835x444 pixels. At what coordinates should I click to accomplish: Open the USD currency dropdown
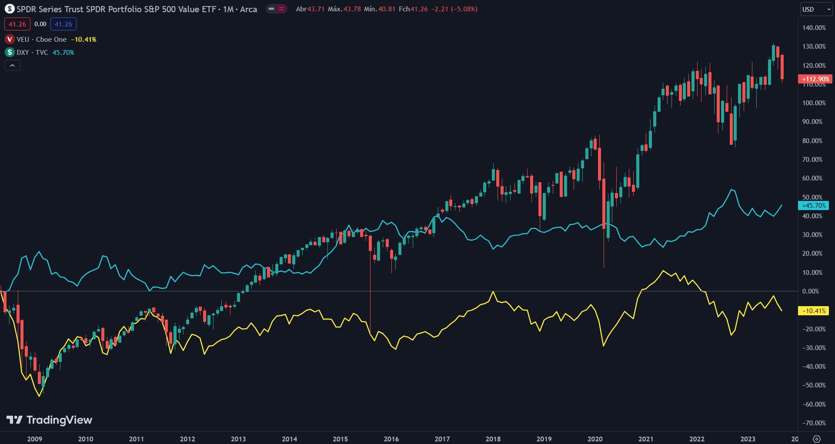pos(816,9)
